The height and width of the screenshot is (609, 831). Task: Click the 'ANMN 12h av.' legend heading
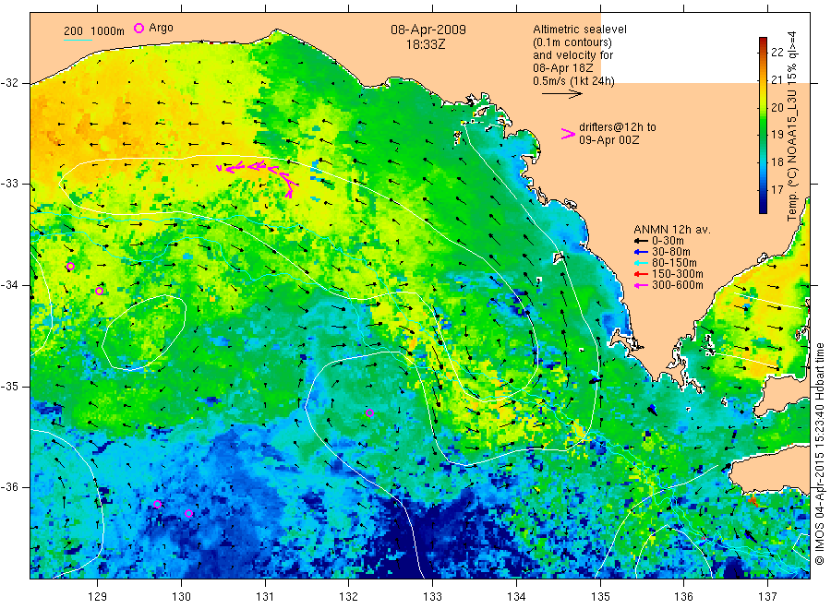click(672, 230)
